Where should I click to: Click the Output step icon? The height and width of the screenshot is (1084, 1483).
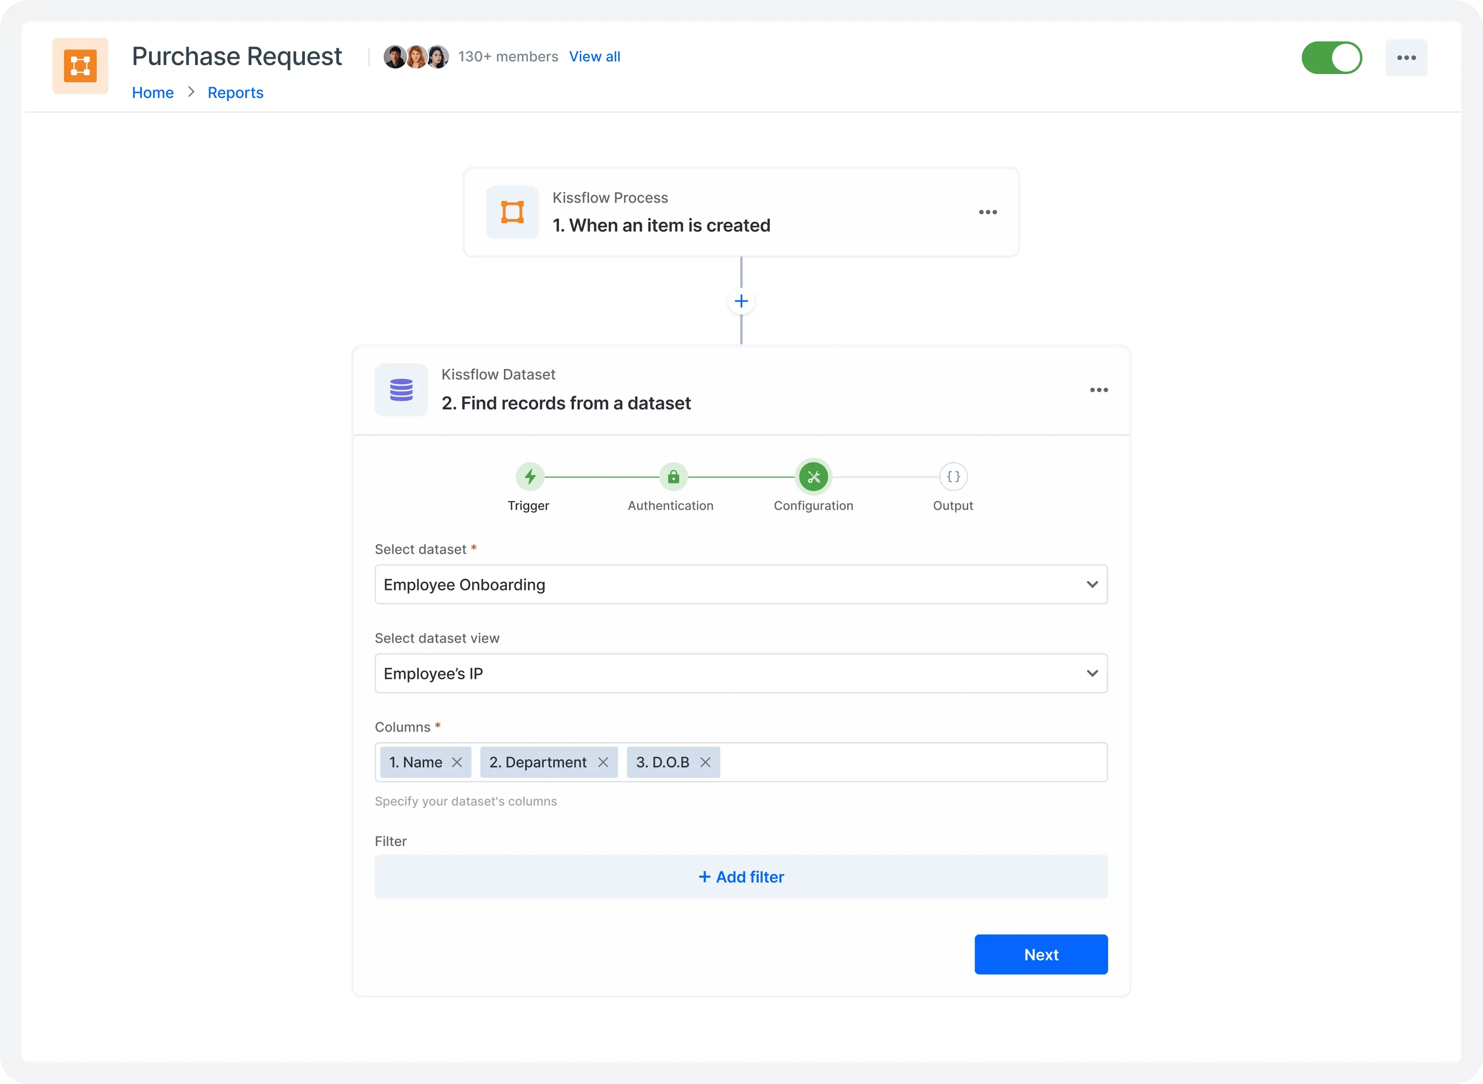tap(953, 476)
